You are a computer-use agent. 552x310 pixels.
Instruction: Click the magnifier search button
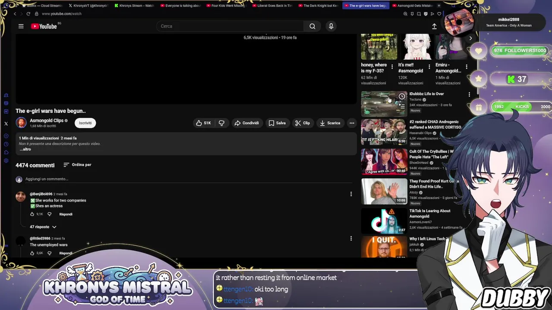point(312,26)
